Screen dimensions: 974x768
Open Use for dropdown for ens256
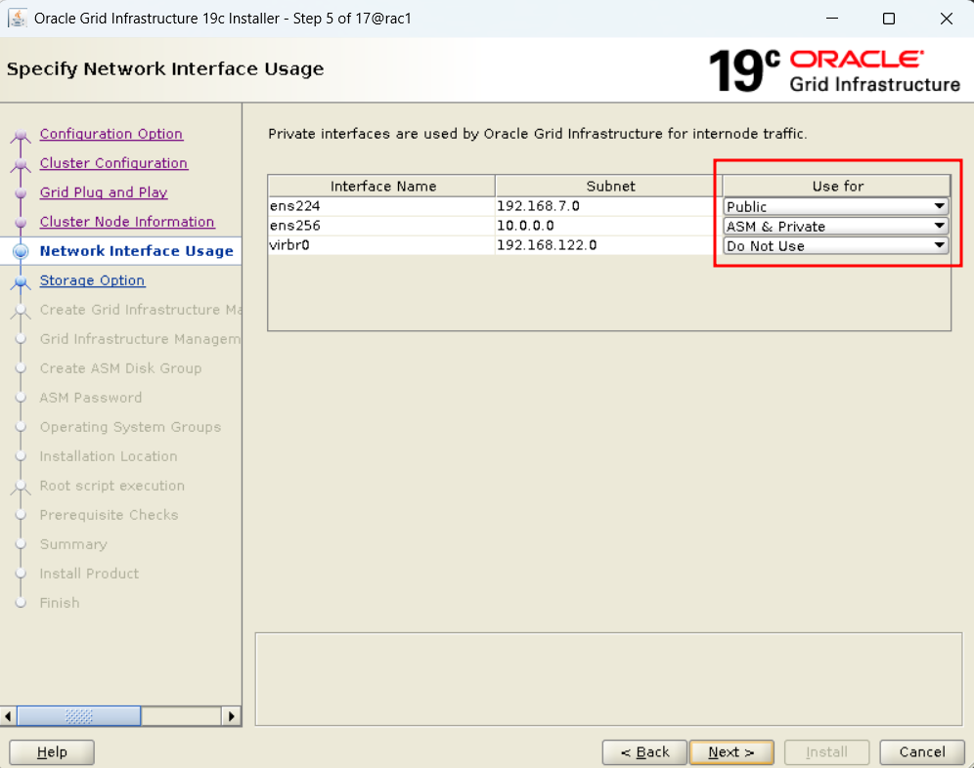836,226
